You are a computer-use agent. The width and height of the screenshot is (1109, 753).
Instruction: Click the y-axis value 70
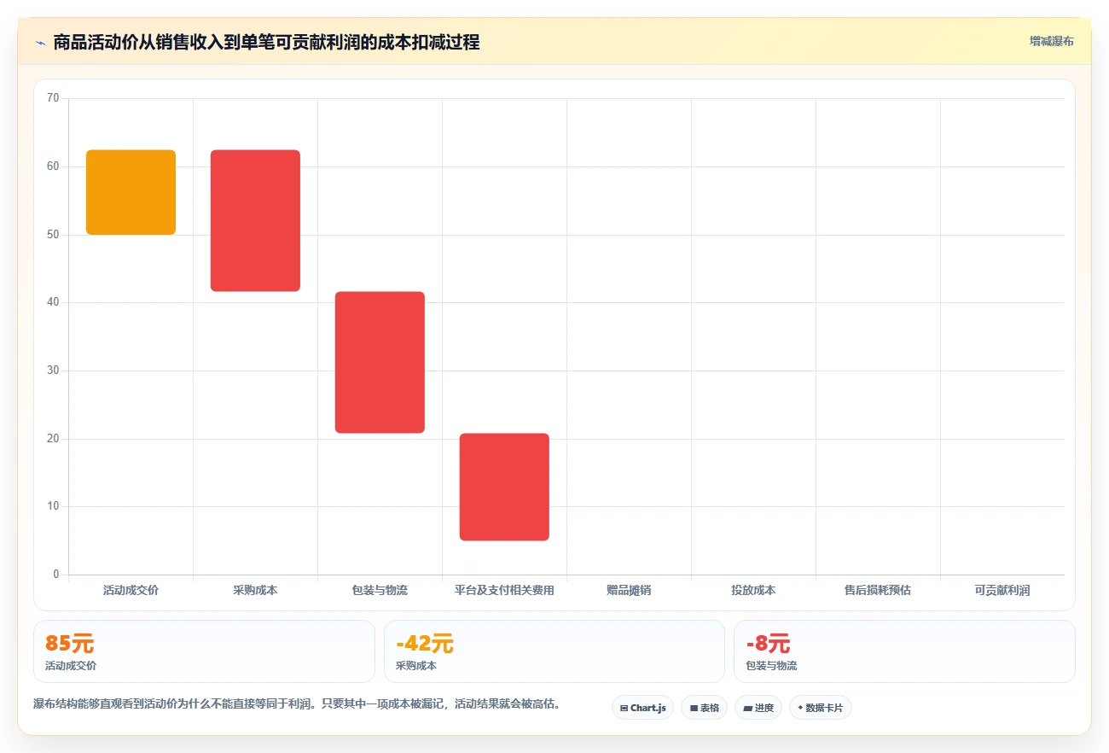53,98
